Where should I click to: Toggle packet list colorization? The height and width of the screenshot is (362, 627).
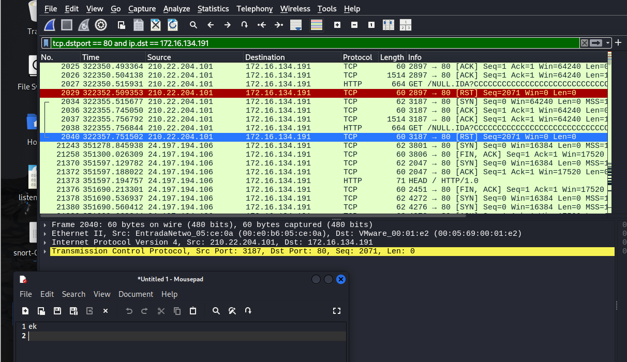[x=317, y=25]
